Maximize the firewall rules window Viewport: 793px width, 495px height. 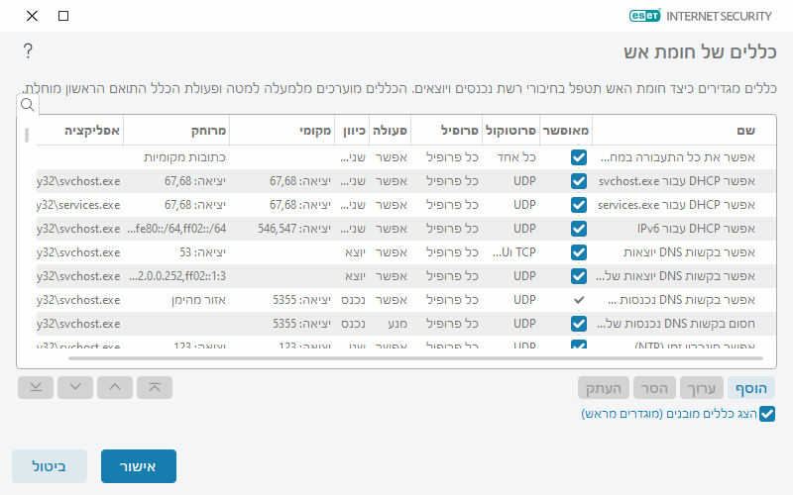(x=63, y=16)
